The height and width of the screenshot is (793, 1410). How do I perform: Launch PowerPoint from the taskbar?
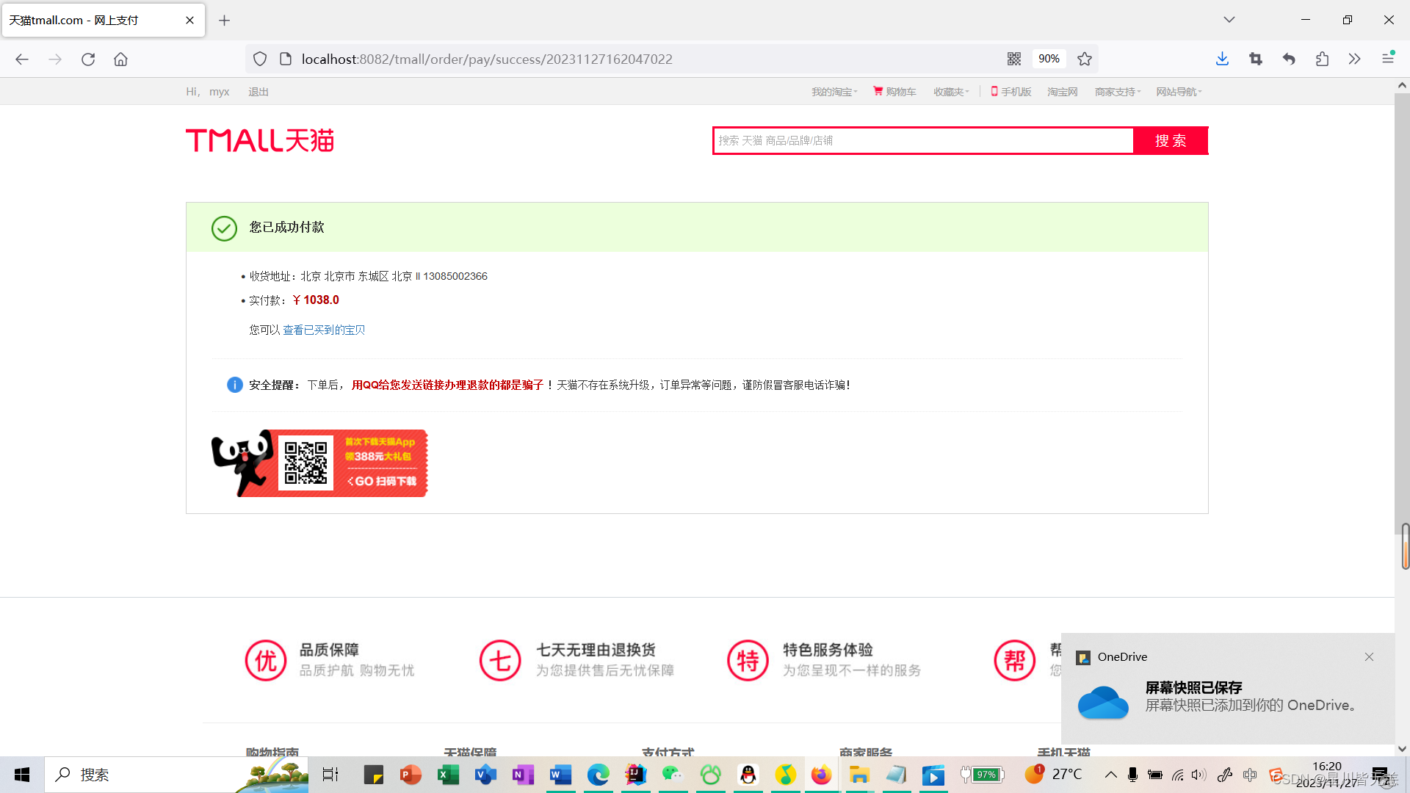pos(411,775)
